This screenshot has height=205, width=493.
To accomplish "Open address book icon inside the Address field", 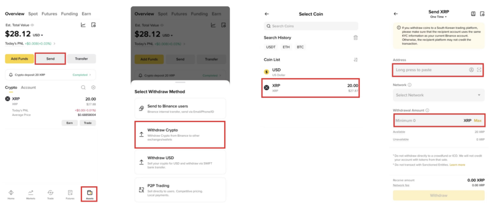I will coord(471,70).
